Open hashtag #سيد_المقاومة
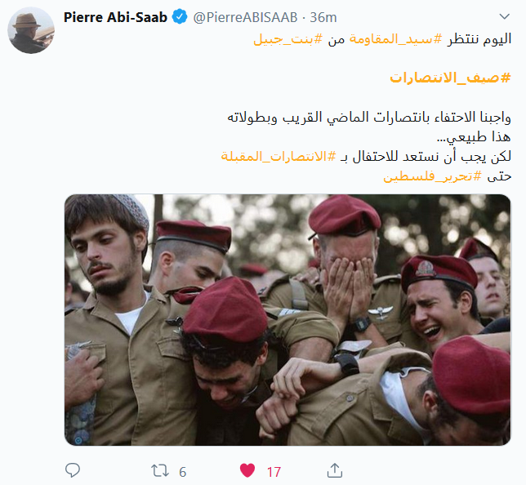 point(396,39)
